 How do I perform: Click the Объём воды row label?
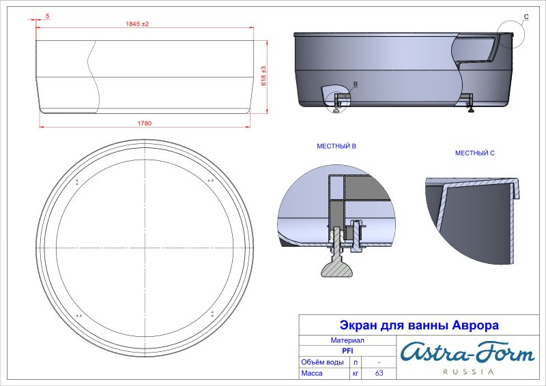coord(322,362)
